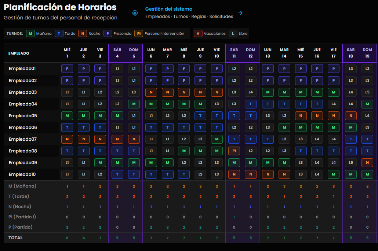Select the Presencia (P) legend badge

108,33
